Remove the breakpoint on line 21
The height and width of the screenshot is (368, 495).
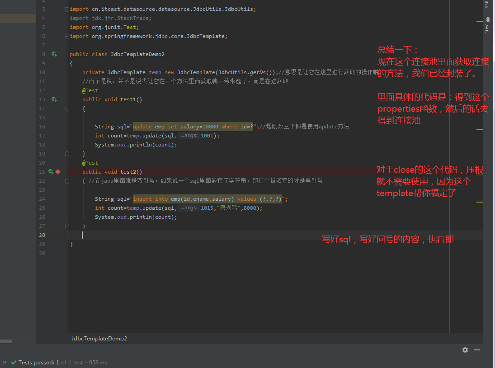[x=58, y=172]
